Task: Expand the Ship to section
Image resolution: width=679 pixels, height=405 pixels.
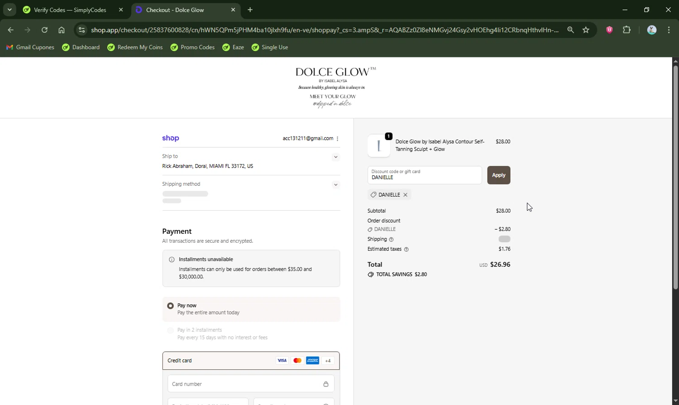Action: (x=335, y=157)
